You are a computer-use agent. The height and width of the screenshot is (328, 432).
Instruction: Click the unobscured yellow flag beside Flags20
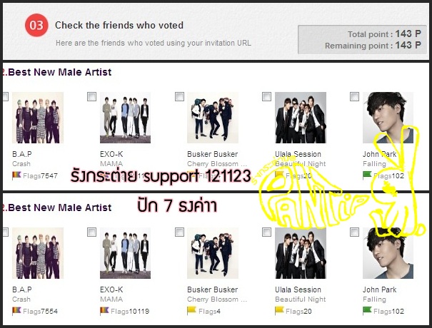tap(279, 311)
